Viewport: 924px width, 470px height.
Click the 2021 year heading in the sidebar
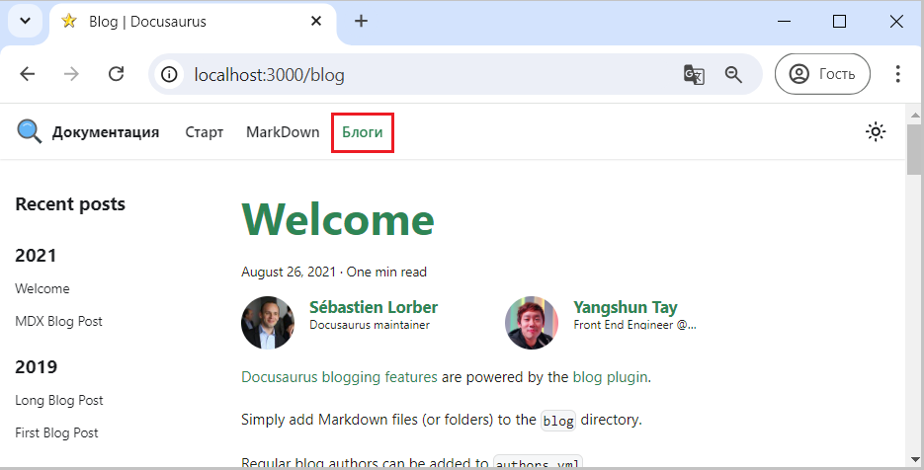click(36, 256)
